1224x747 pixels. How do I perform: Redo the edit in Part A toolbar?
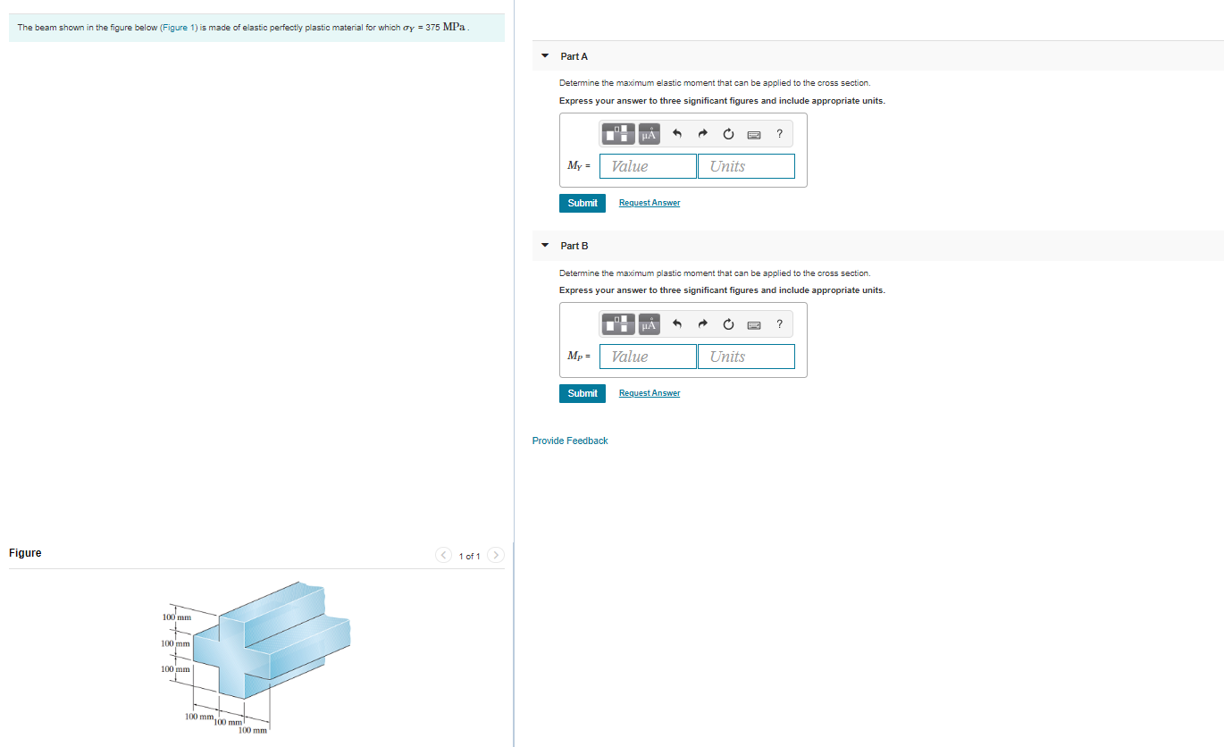click(702, 134)
